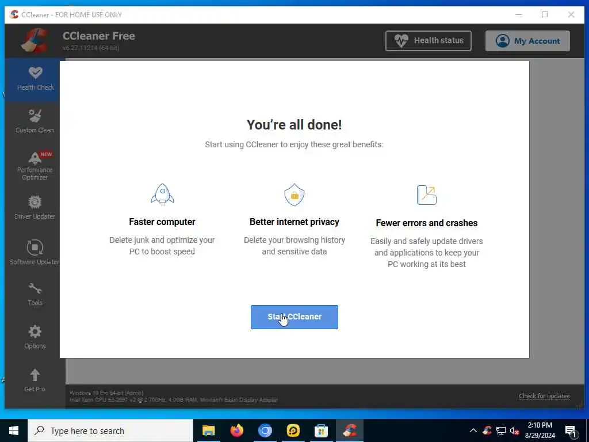Screen dimensions: 589x442
Task: Click the Check for updates link
Action: point(544,396)
